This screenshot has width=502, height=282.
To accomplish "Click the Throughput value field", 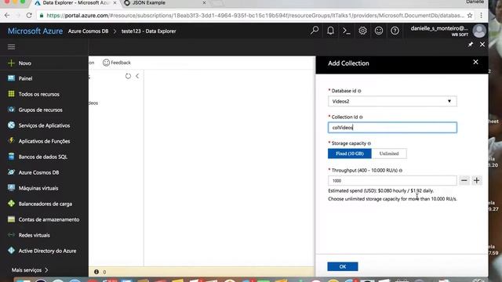I will (392, 181).
